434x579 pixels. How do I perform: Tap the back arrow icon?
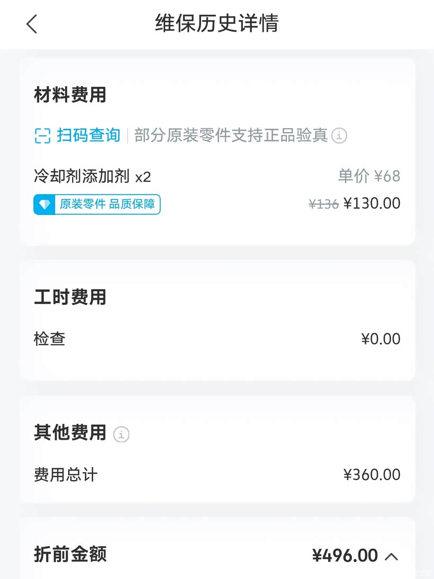click(32, 24)
